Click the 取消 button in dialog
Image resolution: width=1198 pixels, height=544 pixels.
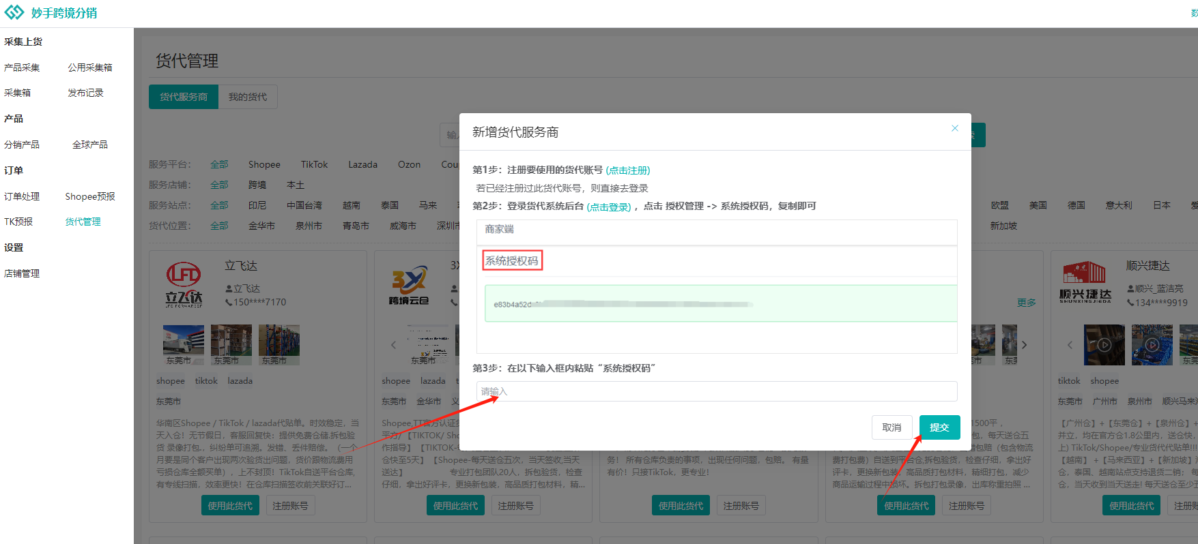coord(892,427)
